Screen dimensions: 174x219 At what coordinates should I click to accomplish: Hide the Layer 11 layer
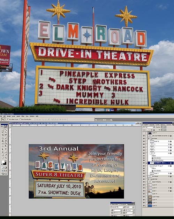144,173
